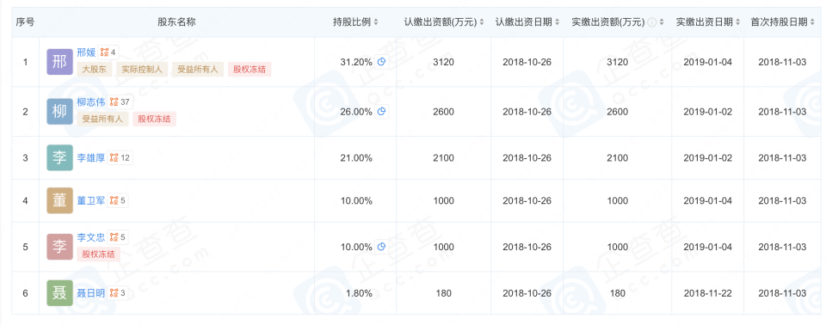Click the related companies icon beside 柳志伟
826x325 pixels.
120,101
